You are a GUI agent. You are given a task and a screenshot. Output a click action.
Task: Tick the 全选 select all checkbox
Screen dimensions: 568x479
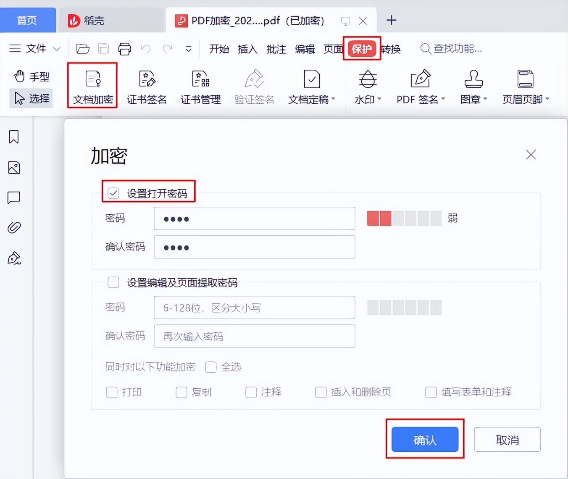(211, 367)
